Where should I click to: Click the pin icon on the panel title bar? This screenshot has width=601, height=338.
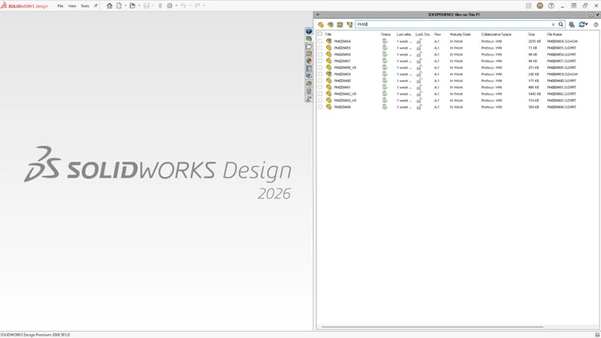(597, 14)
